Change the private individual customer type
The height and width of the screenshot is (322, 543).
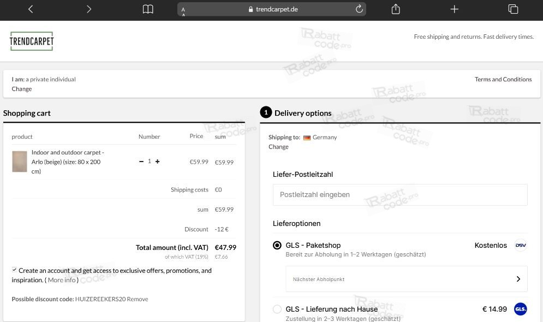pos(22,89)
